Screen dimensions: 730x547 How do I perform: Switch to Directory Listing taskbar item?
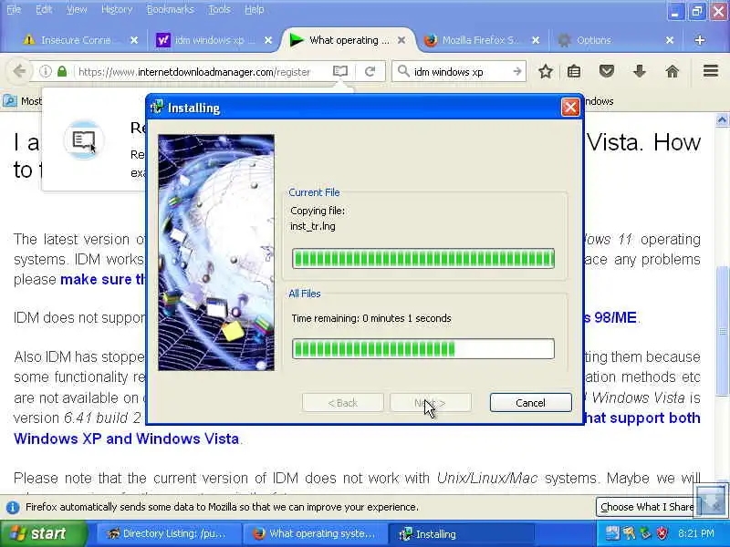coord(169,533)
